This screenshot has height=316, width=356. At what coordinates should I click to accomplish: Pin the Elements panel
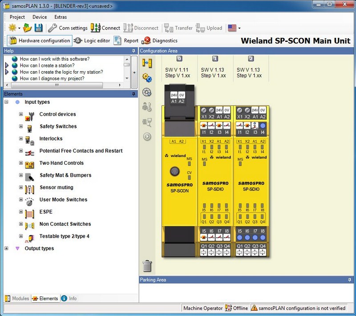point(133,94)
